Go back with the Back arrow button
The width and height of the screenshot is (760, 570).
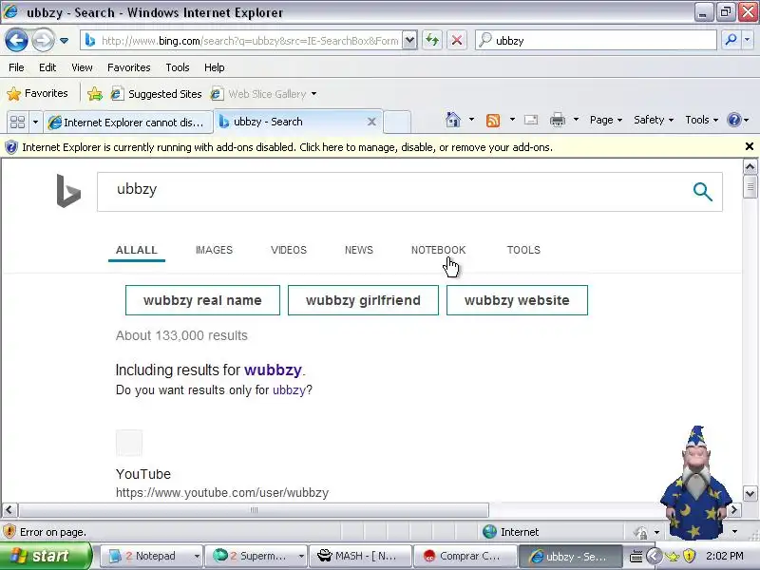coord(16,40)
